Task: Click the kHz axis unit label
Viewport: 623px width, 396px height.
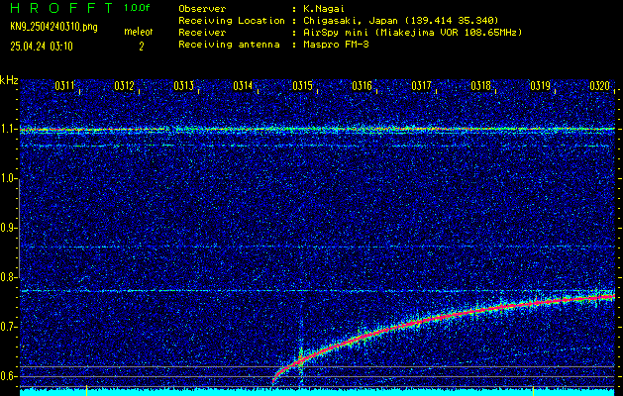Action: (9, 80)
